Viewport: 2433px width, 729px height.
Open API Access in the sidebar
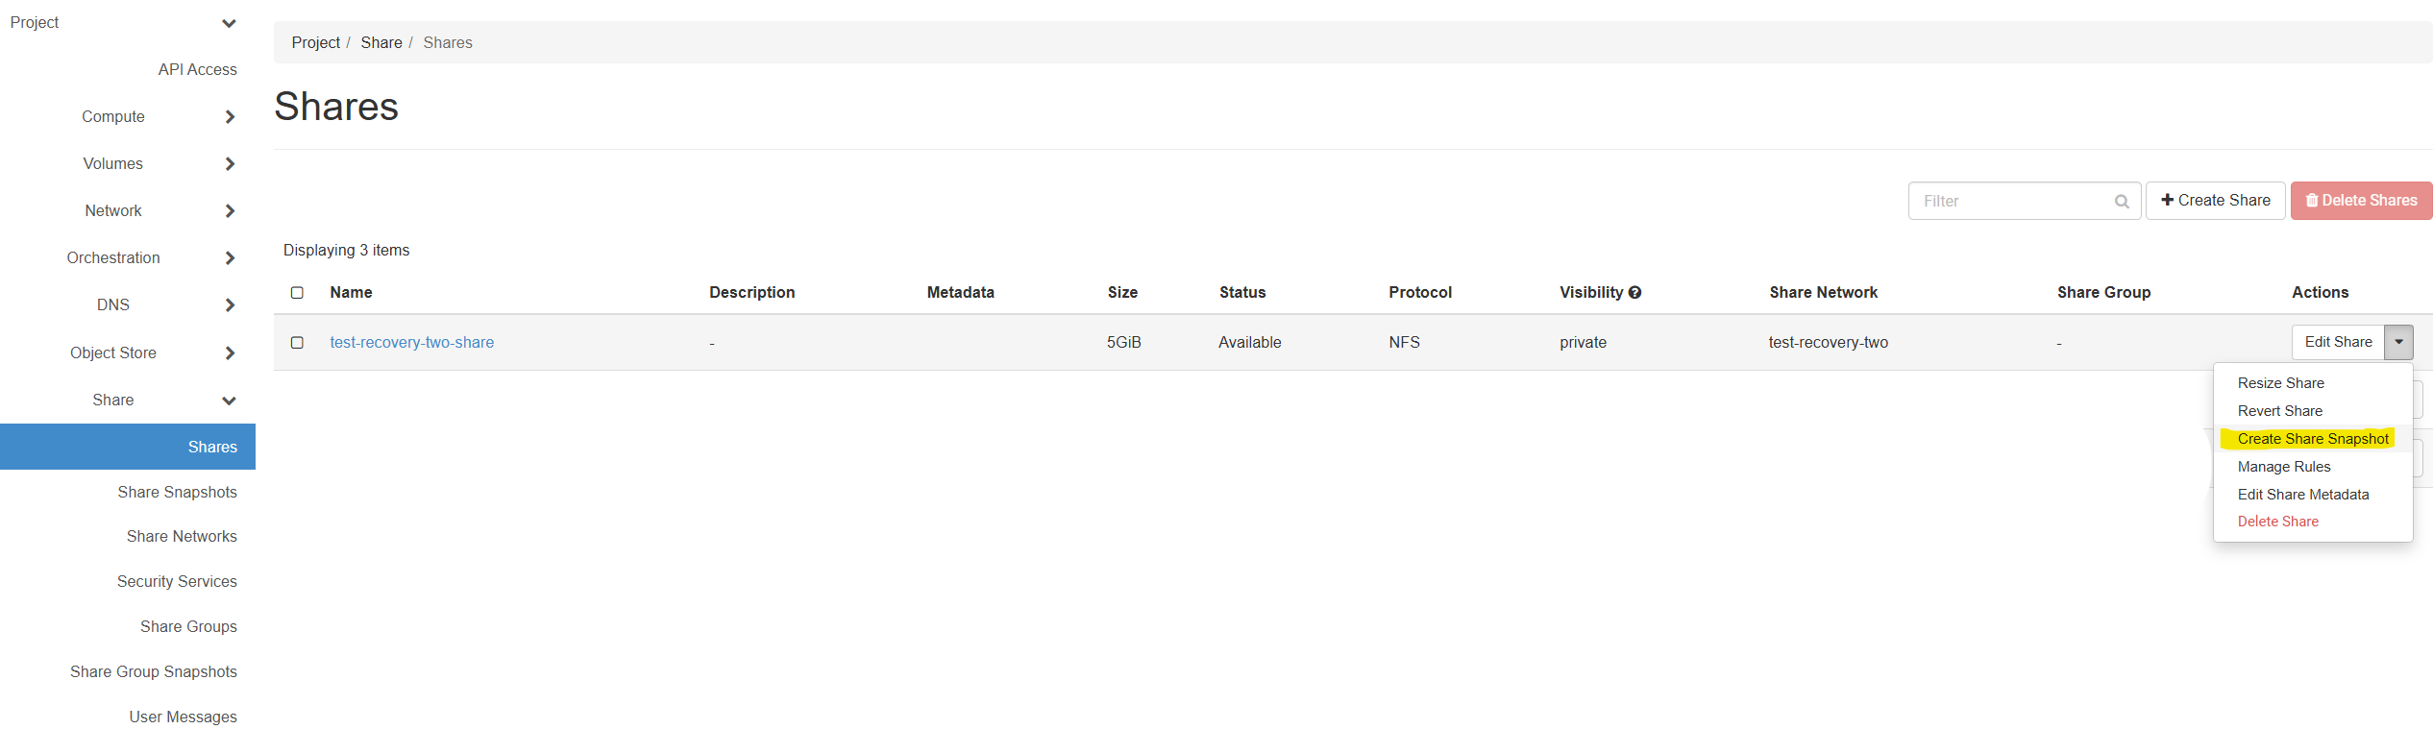coord(197,70)
